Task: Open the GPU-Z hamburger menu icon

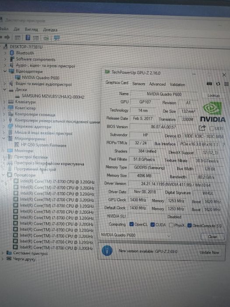Action: [x=226, y=84]
